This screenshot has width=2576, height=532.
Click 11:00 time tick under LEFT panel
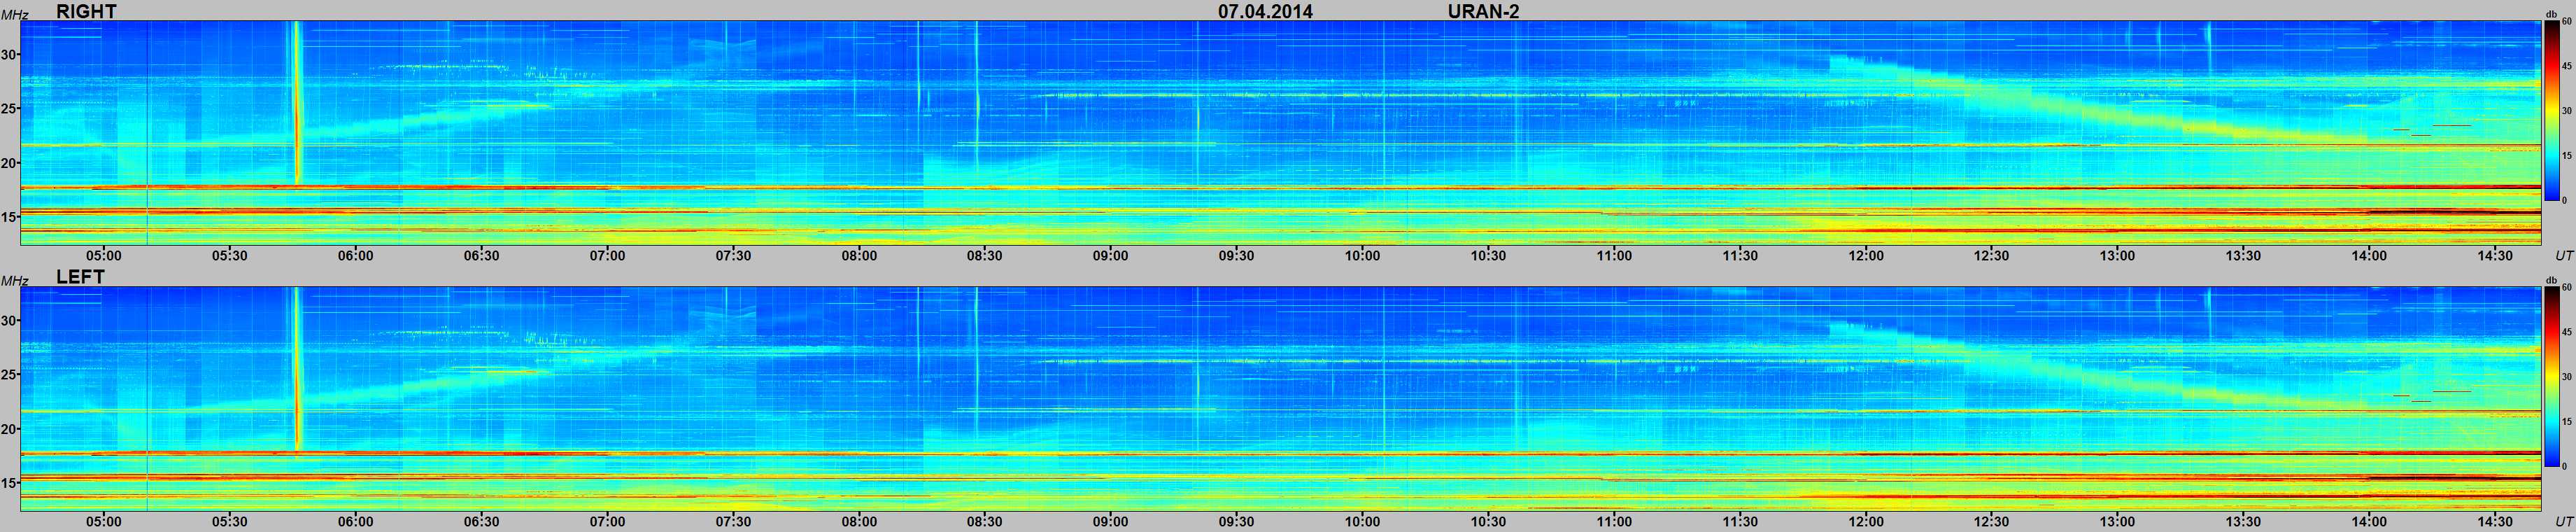(x=1614, y=522)
